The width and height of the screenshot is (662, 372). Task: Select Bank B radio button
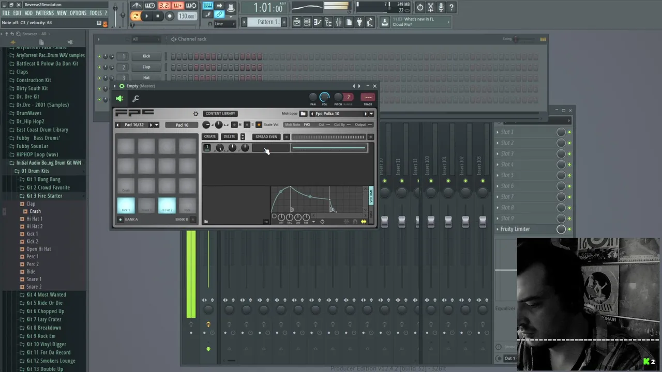192,220
